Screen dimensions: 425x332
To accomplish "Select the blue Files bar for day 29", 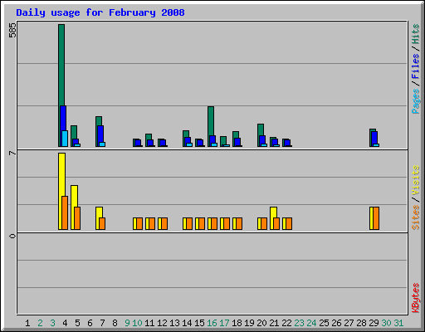I will [374, 138].
